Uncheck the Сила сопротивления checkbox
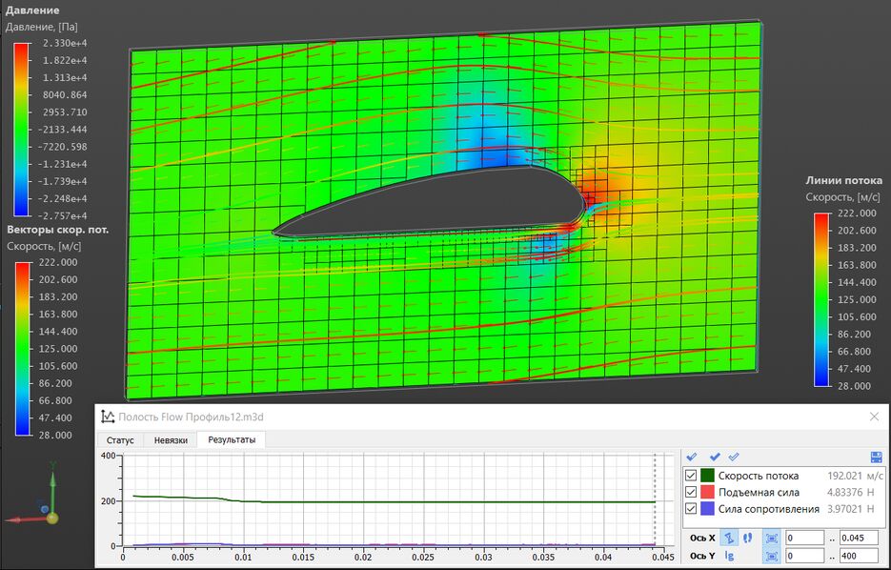Screen dimensions: 891x570 coord(692,509)
